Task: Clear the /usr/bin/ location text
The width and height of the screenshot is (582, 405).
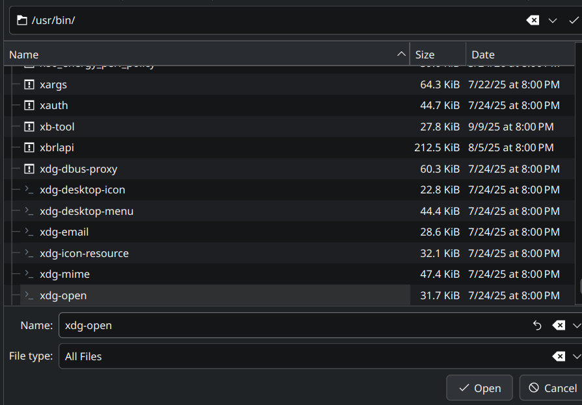Action: (x=533, y=20)
